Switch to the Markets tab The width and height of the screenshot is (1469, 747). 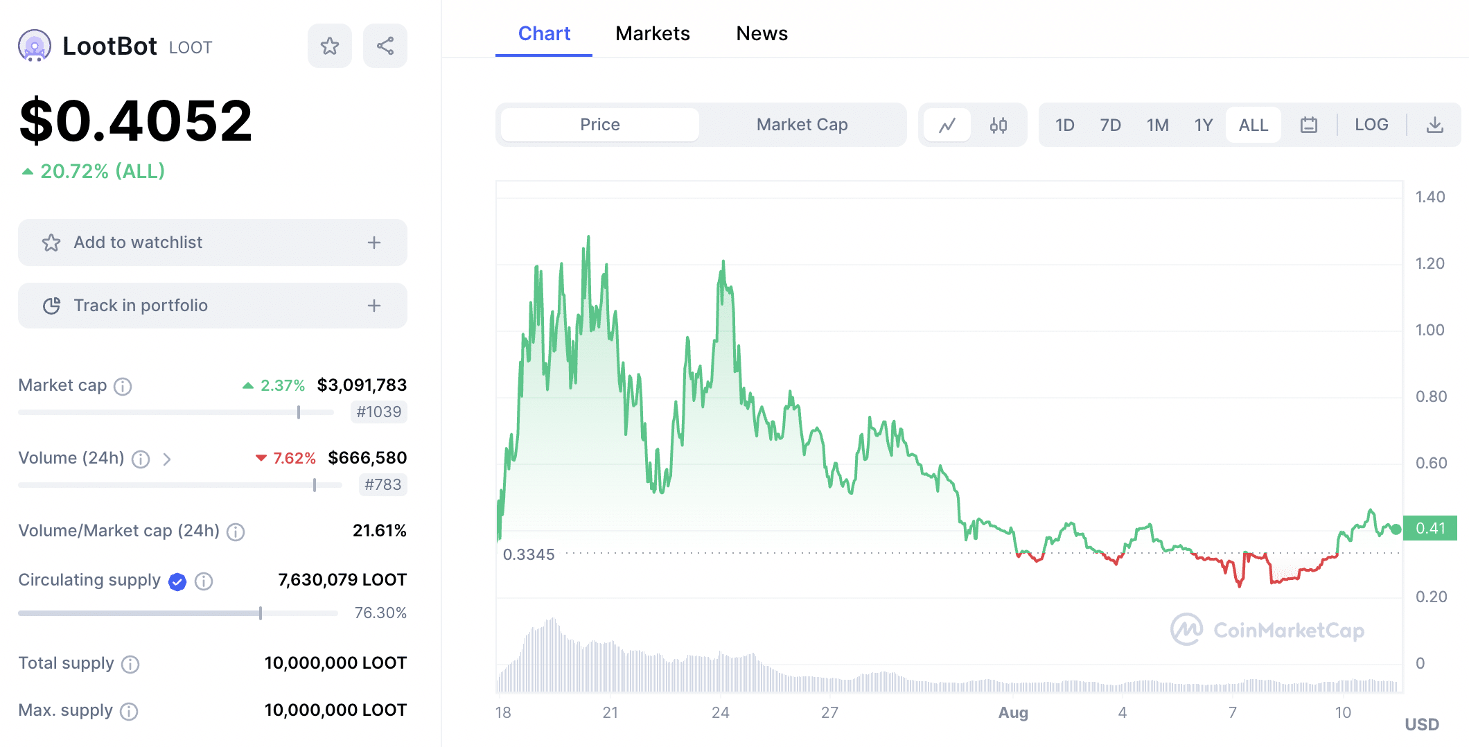click(652, 33)
